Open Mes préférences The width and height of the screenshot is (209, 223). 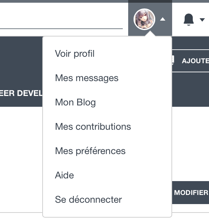(x=90, y=151)
